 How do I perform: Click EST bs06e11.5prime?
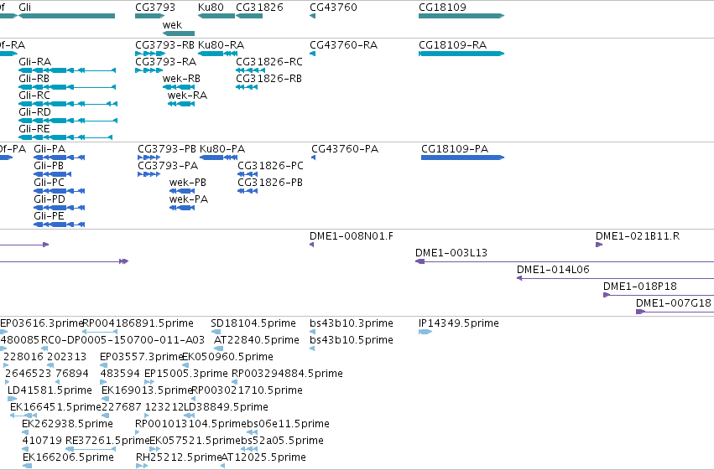tap(253, 432)
